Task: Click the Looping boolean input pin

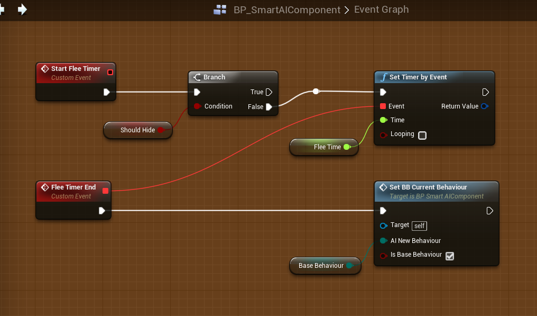Action: (x=383, y=135)
